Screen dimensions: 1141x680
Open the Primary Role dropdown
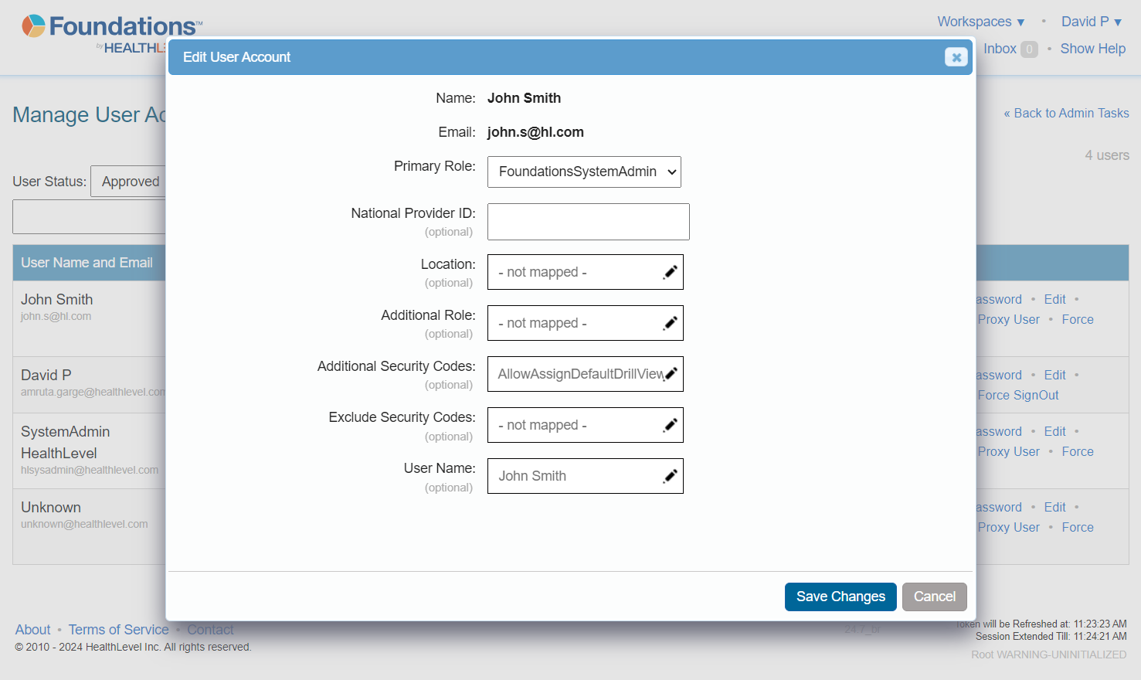584,172
